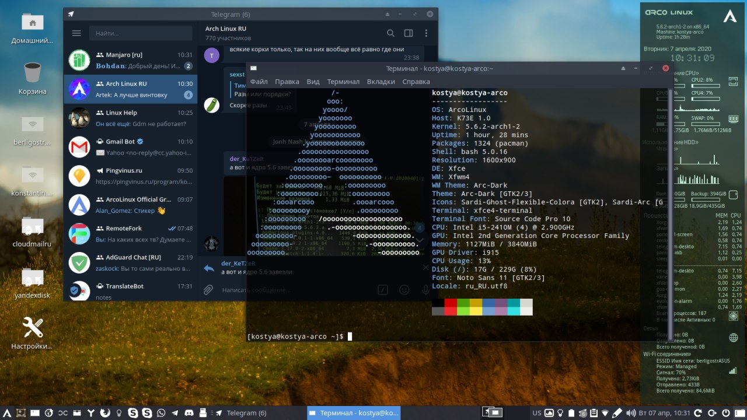
Task: Open the volume speaker tray icon
Action: click(x=631, y=413)
